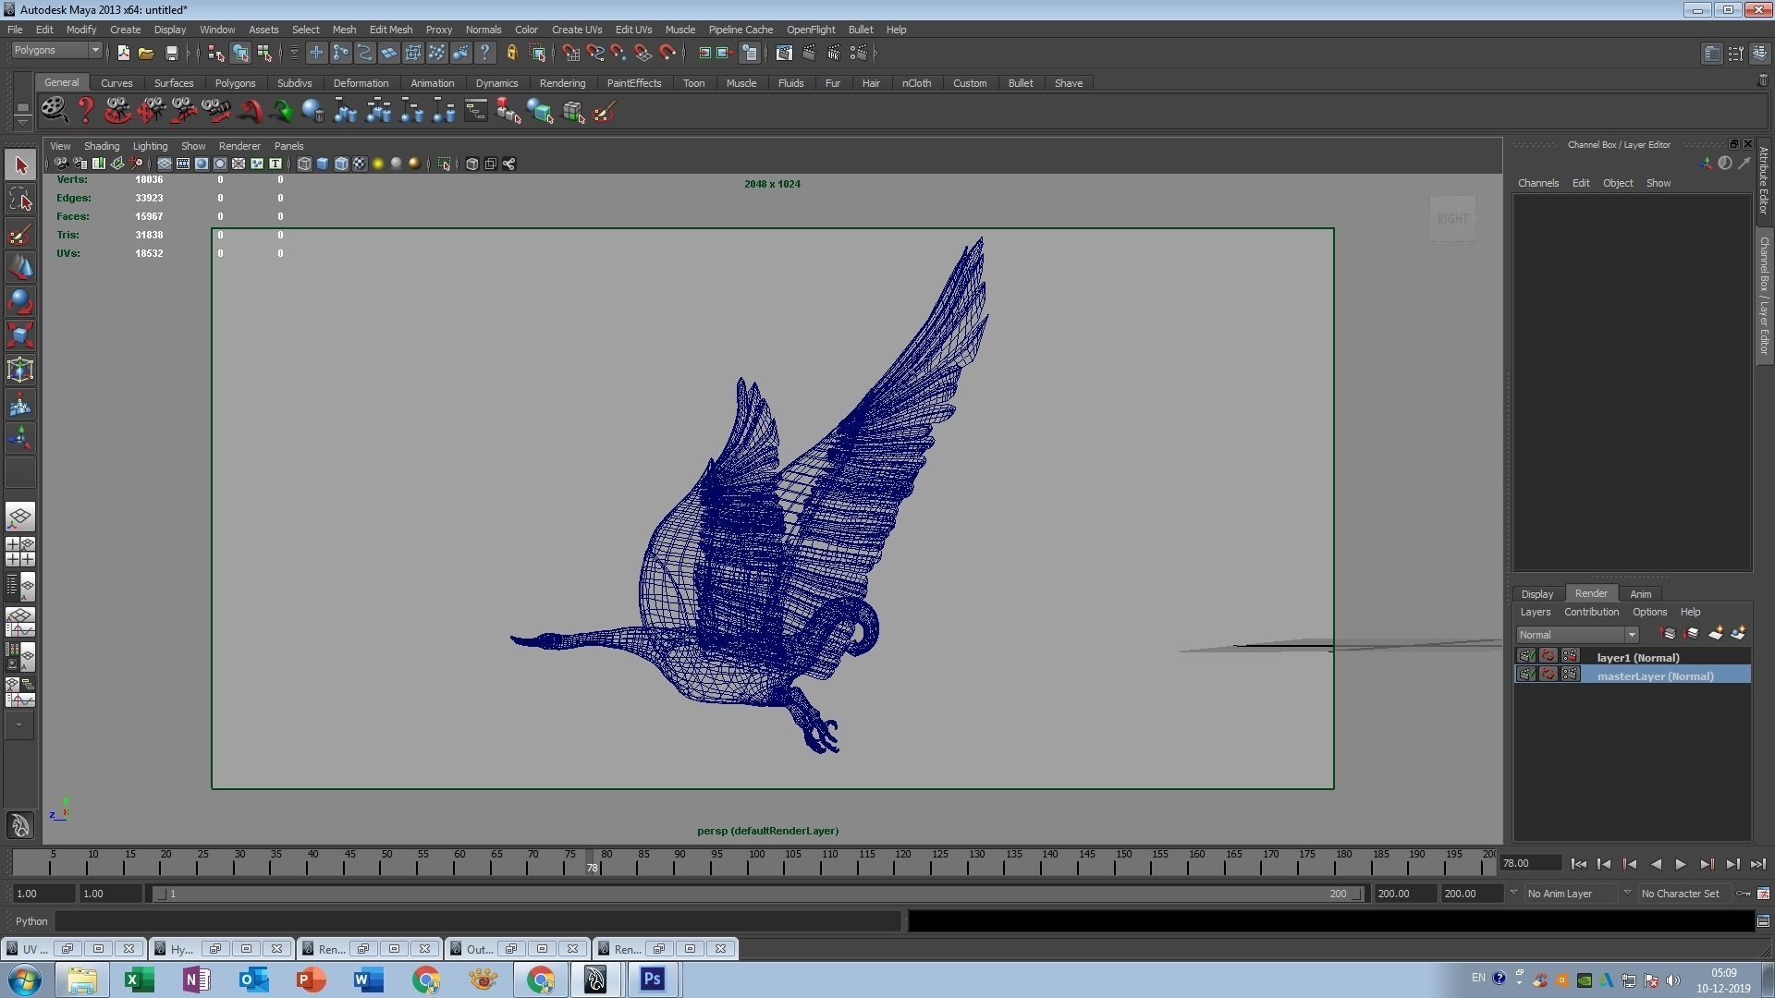Switch to the Display layer tab
Screen dimensions: 1775x998
pyautogui.click(x=1536, y=594)
